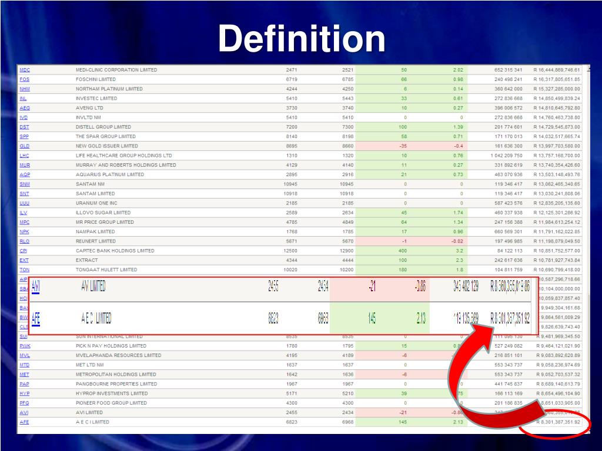
Task: Open the PAP ticker link
Action: pyautogui.click(x=24, y=384)
